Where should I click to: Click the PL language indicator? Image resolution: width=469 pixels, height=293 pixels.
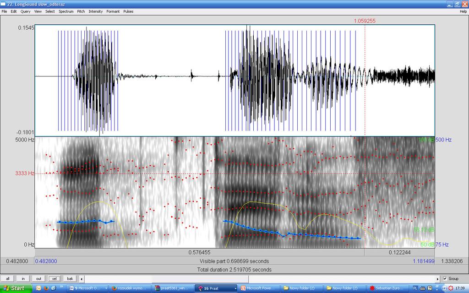(415, 288)
